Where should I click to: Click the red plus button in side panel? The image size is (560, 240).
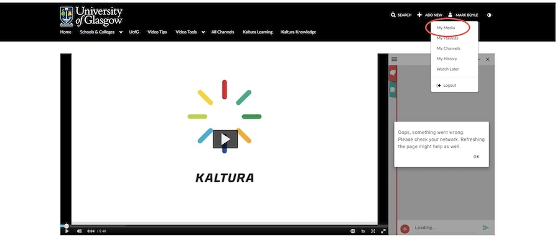click(x=404, y=229)
